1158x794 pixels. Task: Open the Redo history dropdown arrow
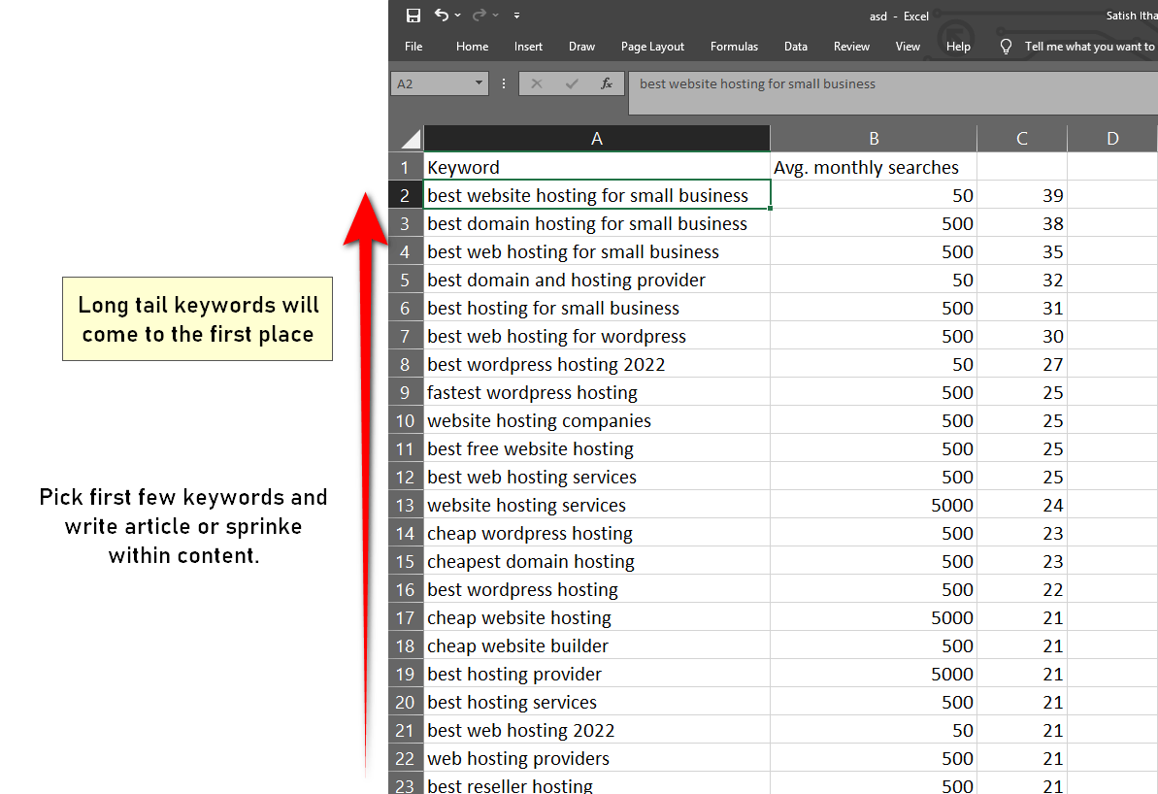(x=496, y=16)
